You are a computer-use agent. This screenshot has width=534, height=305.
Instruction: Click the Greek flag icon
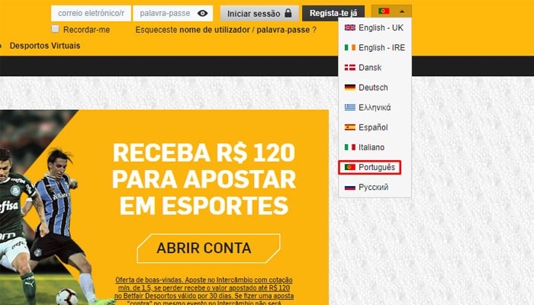click(x=349, y=108)
